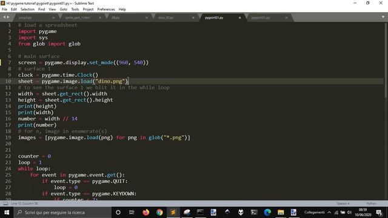388x218 pixels.
Task: Click 'print(height)' on line 14
Action: point(37,107)
